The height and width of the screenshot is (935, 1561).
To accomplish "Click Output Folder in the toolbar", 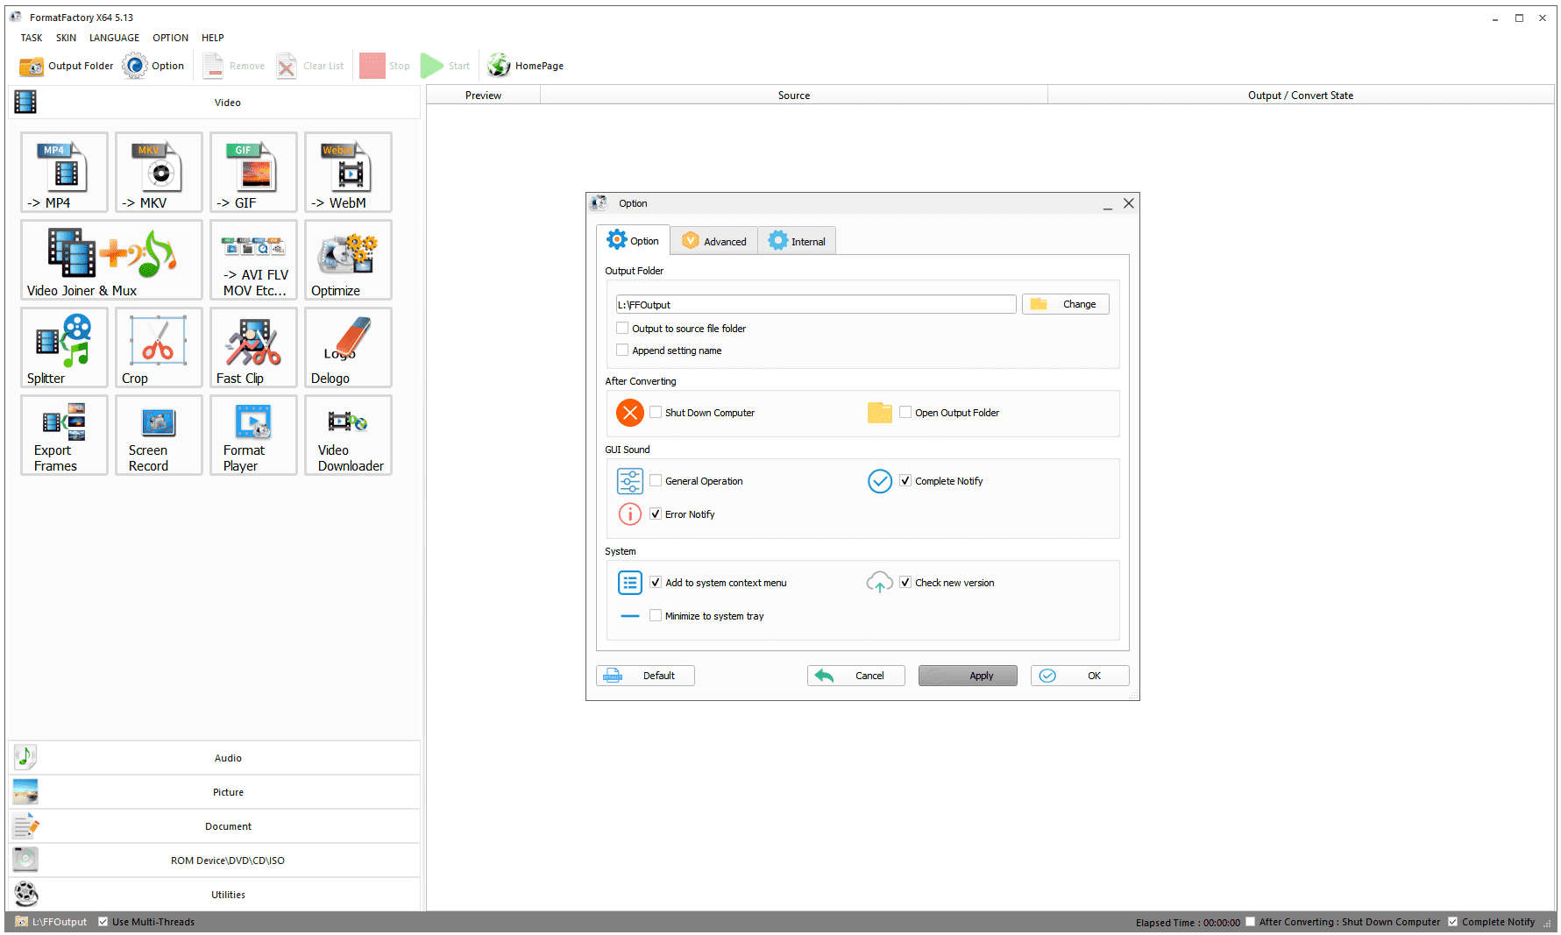I will point(67,66).
